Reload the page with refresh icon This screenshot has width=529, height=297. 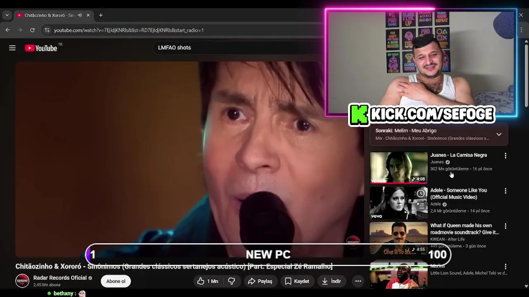click(x=32, y=30)
